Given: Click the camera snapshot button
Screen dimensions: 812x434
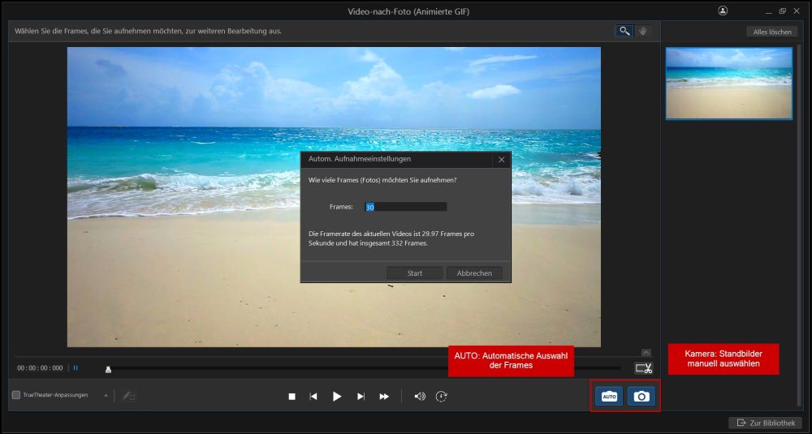Looking at the screenshot, I should [x=641, y=396].
